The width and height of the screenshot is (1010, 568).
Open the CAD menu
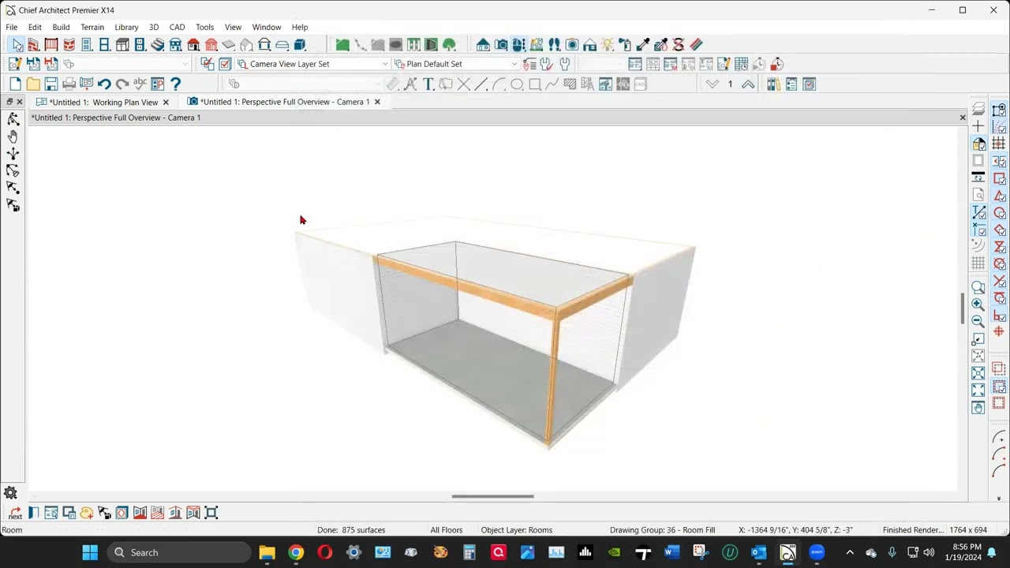(x=177, y=27)
